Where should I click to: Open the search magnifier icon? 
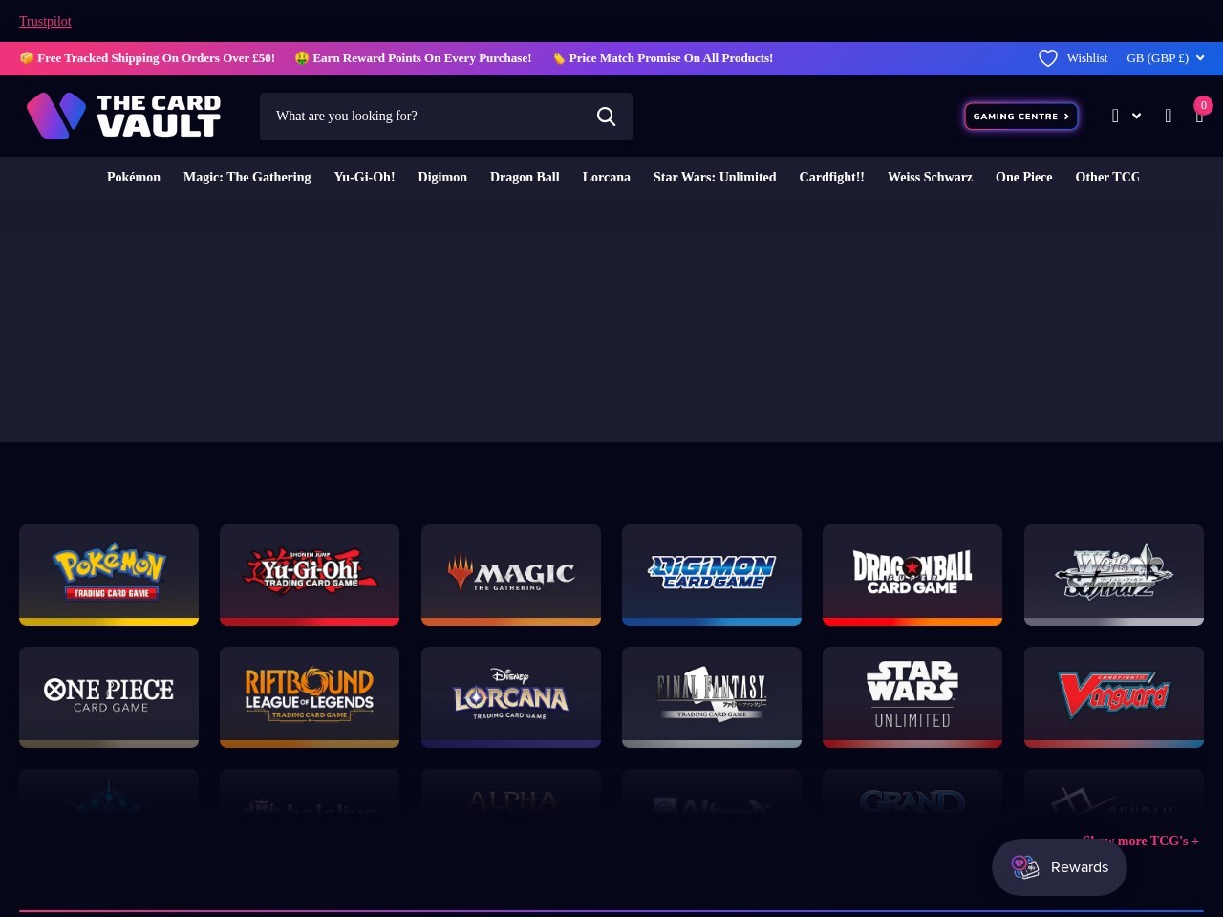[x=607, y=116]
